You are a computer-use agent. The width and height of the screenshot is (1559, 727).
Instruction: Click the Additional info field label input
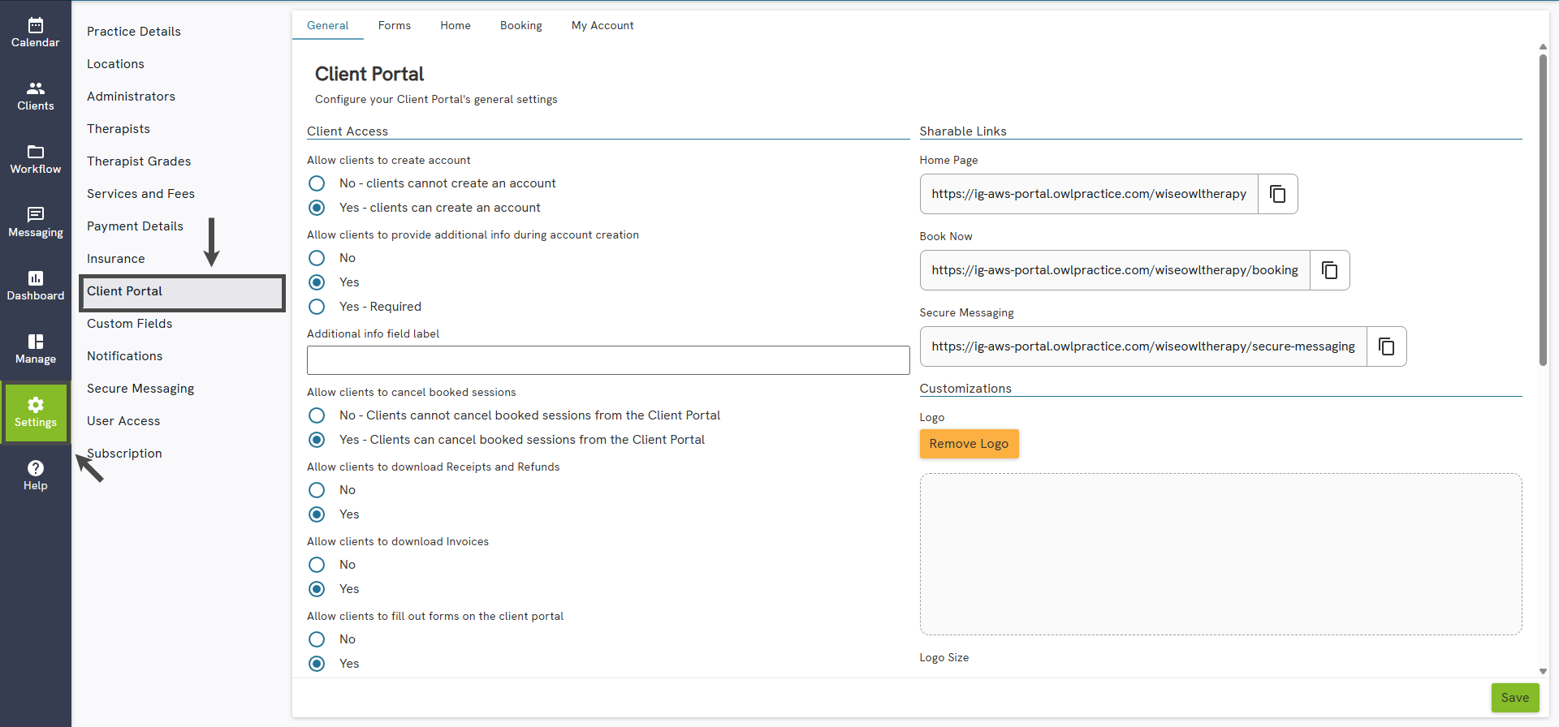point(608,360)
